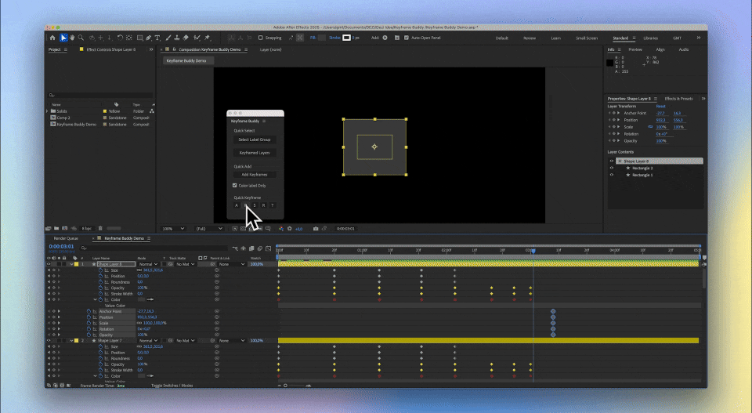The image size is (752, 413).
Task: Click the Keyframed Layers button
Action: click(255, 153)
